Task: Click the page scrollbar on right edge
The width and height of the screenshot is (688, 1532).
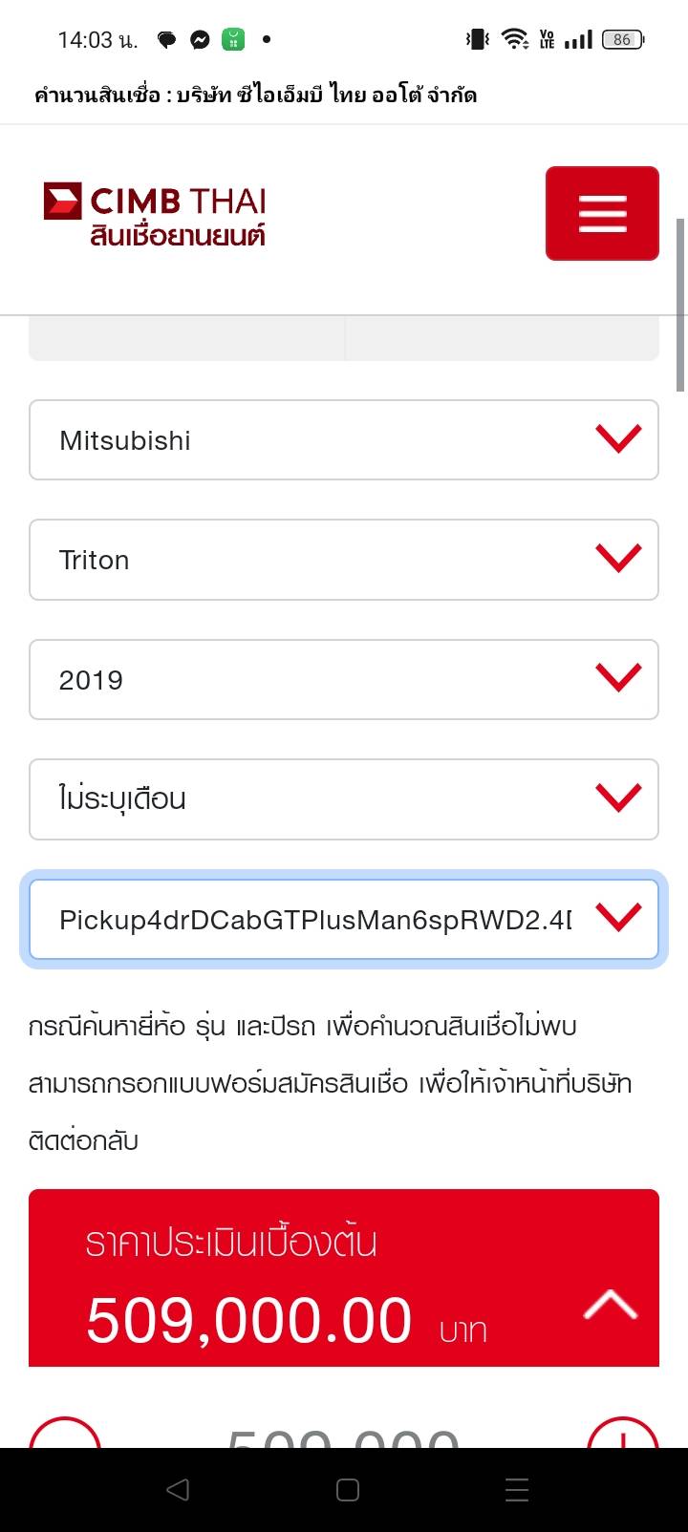Action: tap(680, 306)
